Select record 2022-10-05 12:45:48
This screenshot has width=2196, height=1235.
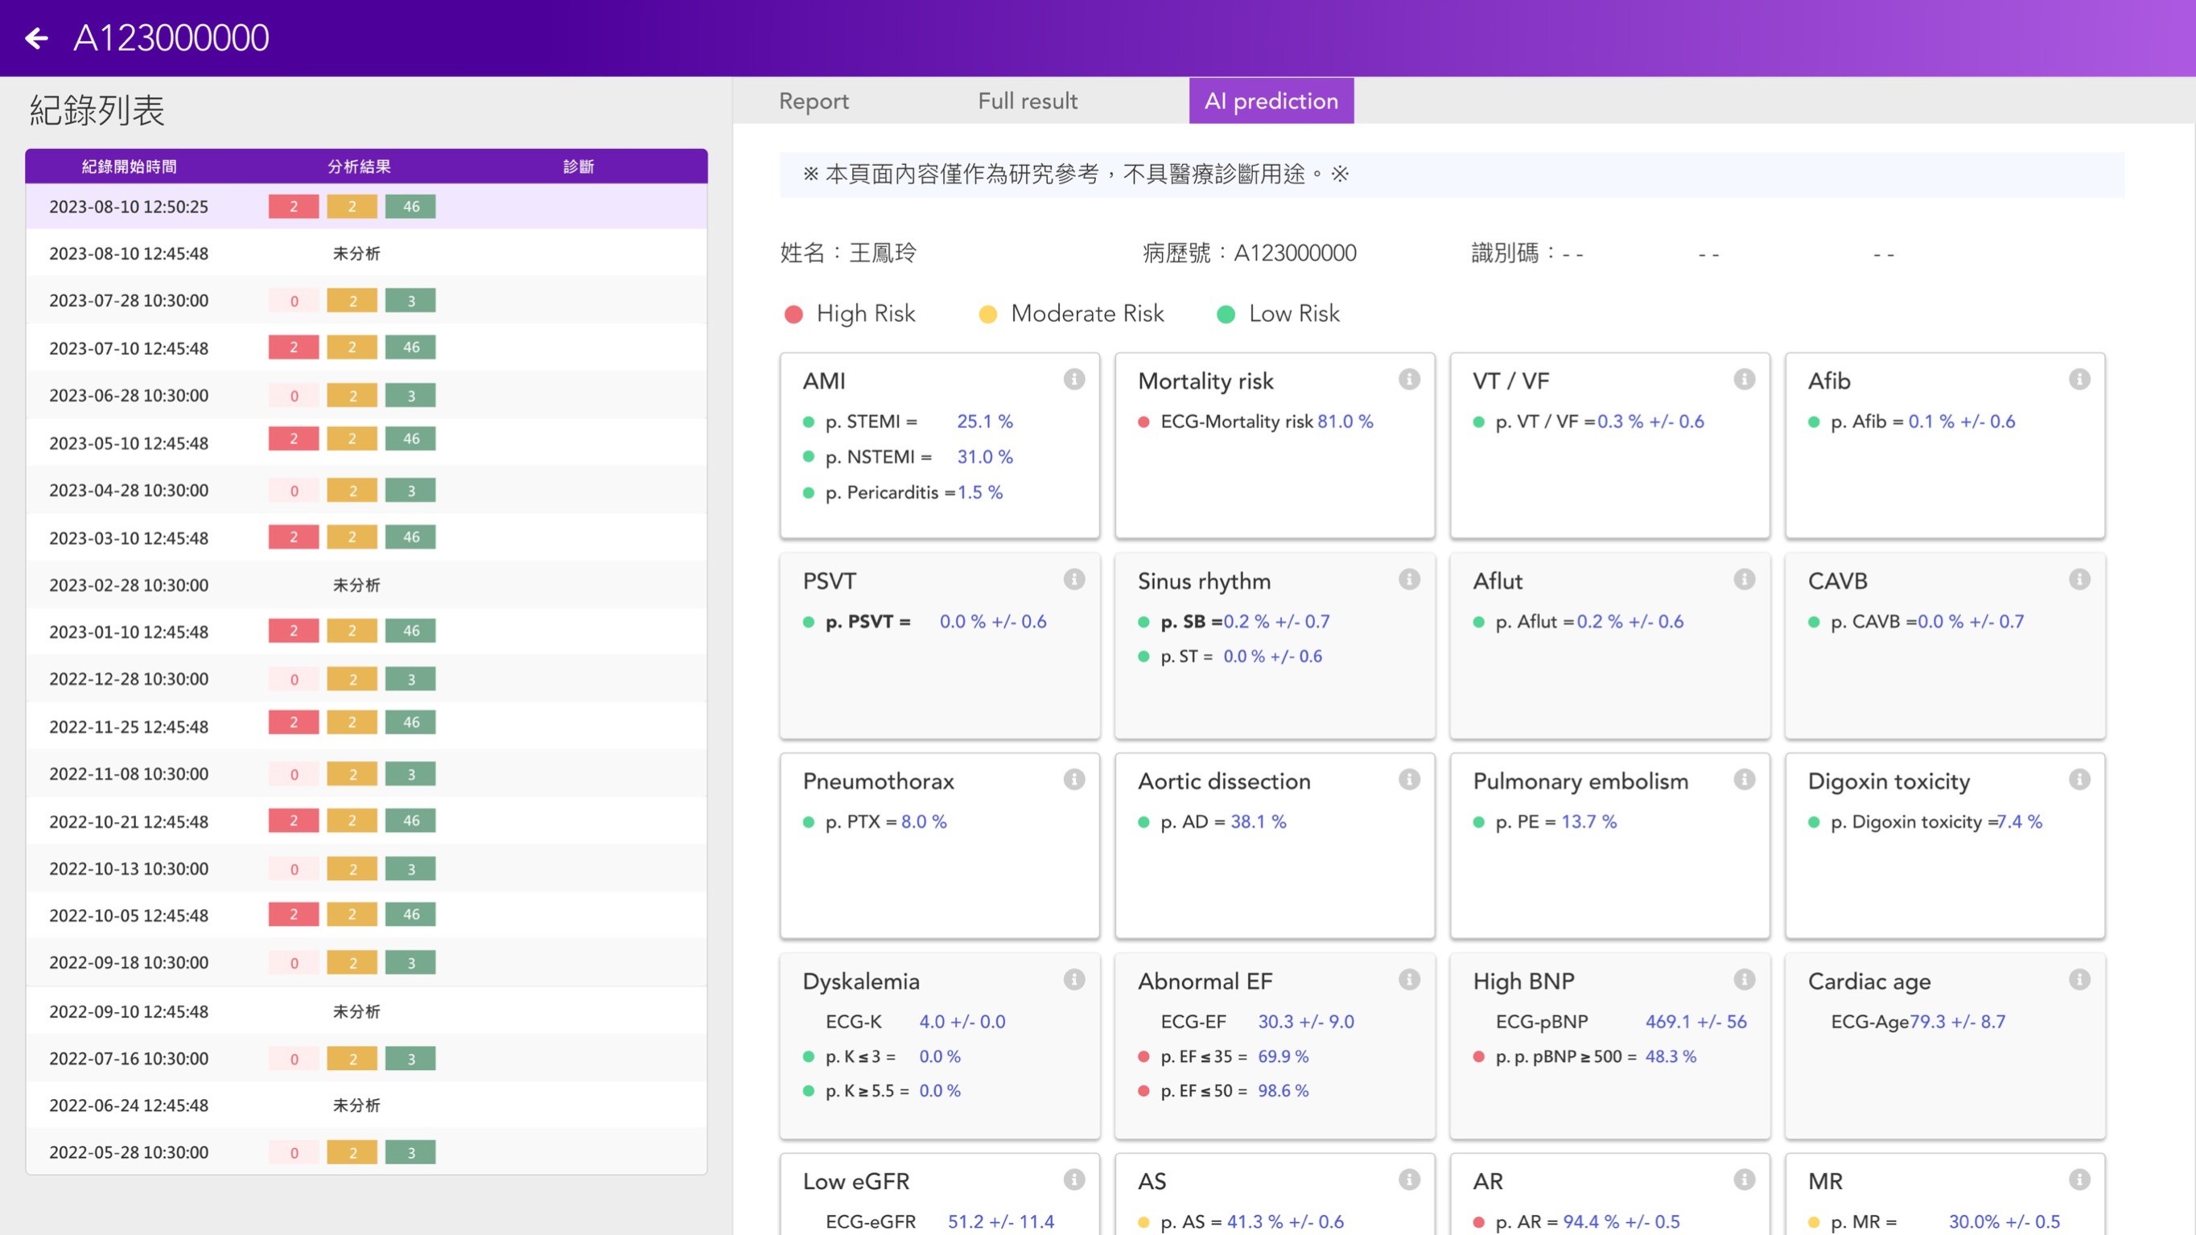coord(365,916)
